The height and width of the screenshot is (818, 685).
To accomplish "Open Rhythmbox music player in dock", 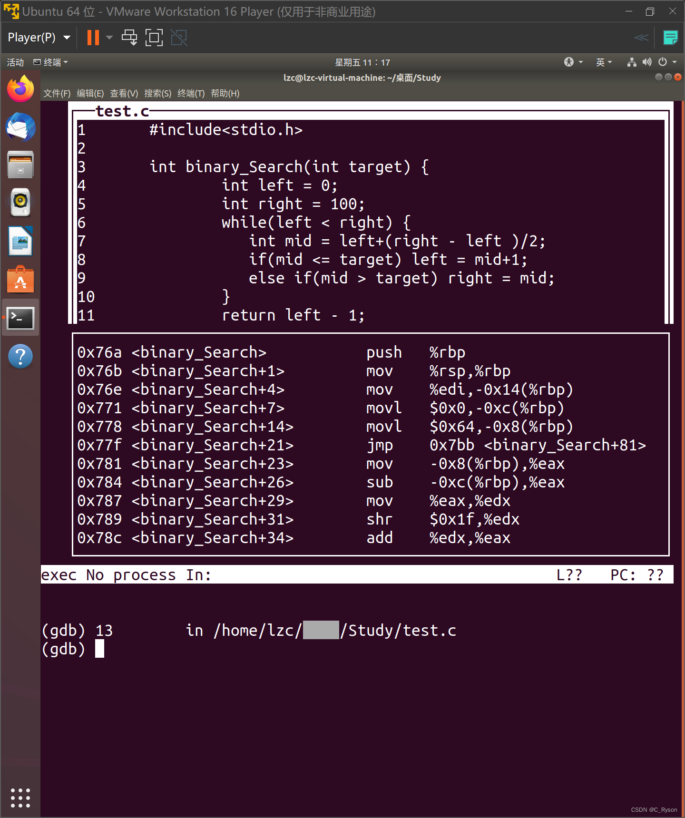I will coord(20,203).
